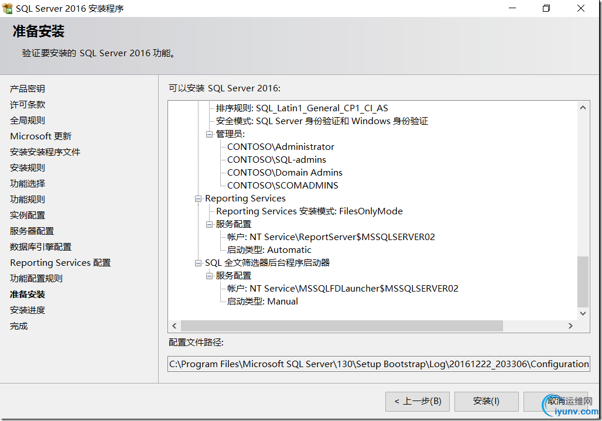Minimize the SQL Server setup window
The image size is (602, 421).
click(512, 8)
